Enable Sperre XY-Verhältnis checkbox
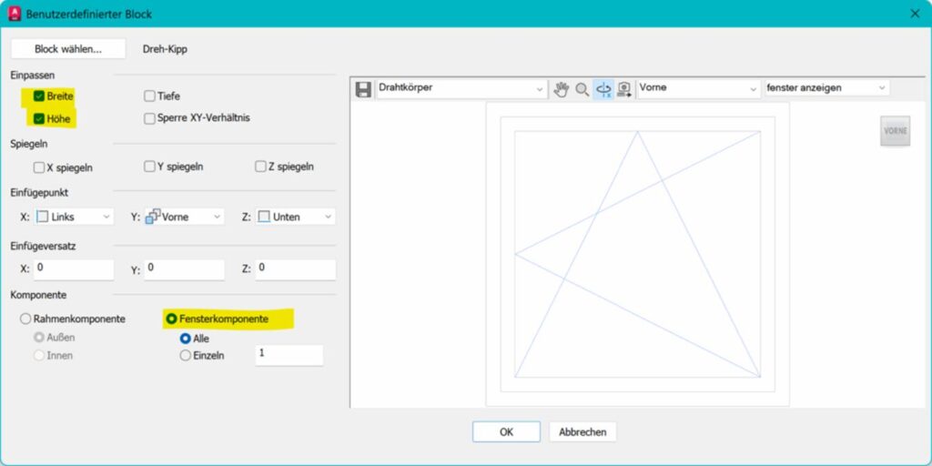The width and height of the screenshot is (932, 466). point(150,119)
